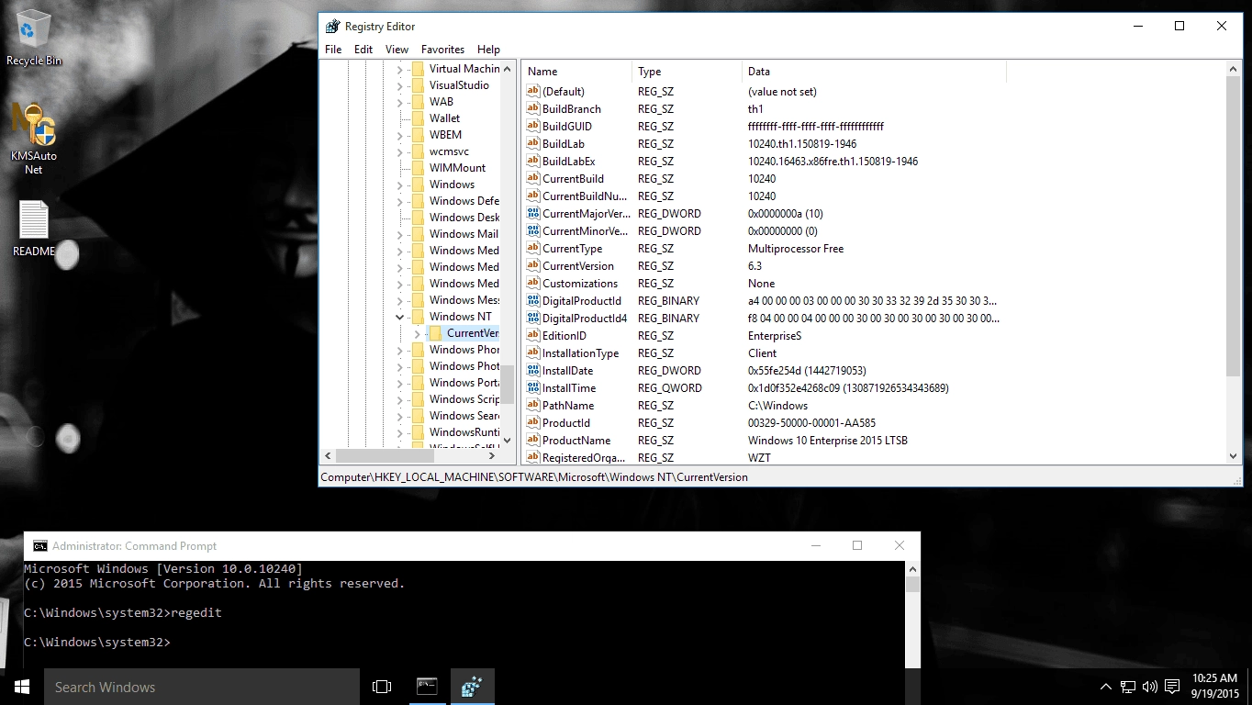
Task: Click the PathName value icon
Action: click(533, 405)
